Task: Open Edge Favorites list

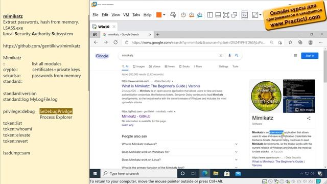Action: [x=290, y=42]
